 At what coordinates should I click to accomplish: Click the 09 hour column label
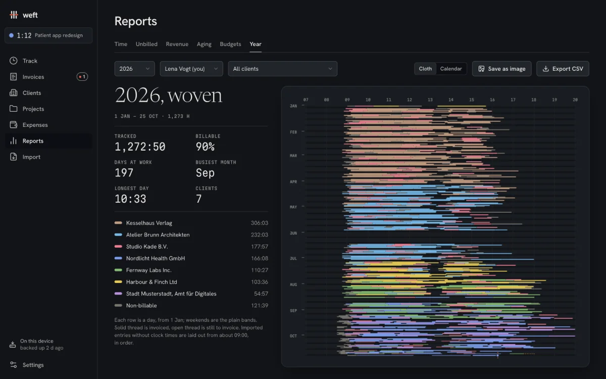click(x=347, y=100)
